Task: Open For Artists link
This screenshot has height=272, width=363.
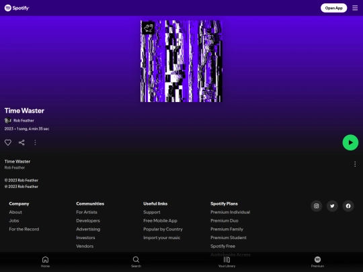Action: point(87,212)
